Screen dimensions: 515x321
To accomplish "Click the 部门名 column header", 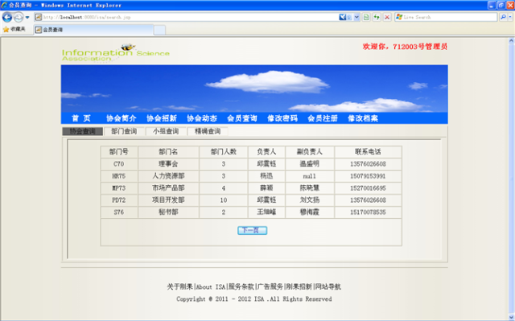I will point(168,151).
